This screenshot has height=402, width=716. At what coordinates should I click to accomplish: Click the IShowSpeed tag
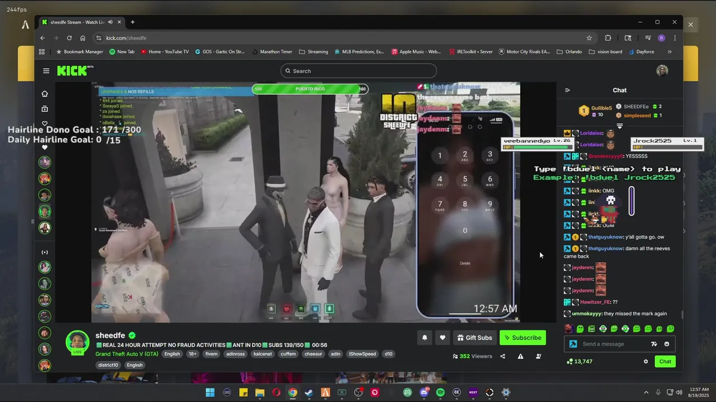click(362, 354)
